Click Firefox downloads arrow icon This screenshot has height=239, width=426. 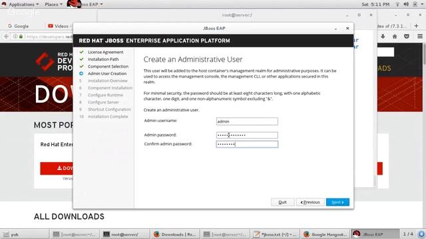point(383,37)
